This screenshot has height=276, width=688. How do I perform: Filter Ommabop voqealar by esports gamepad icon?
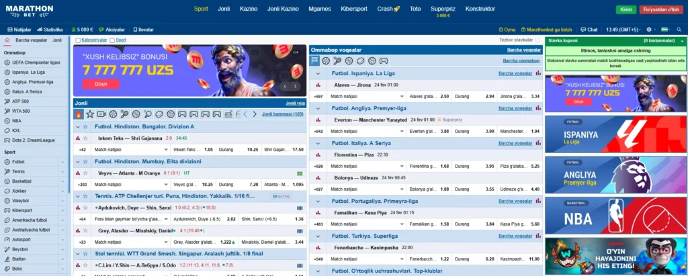(384, 61)
